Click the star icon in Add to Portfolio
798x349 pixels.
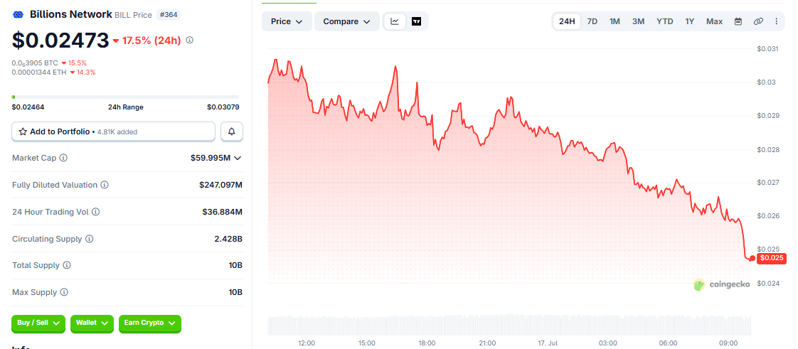click(23, 131)
